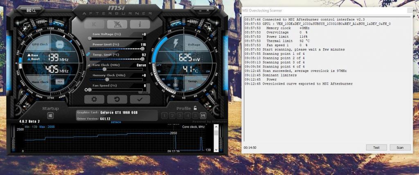Select profile slot 1
This screenshot has width=419, height=175.
point(164,116)
